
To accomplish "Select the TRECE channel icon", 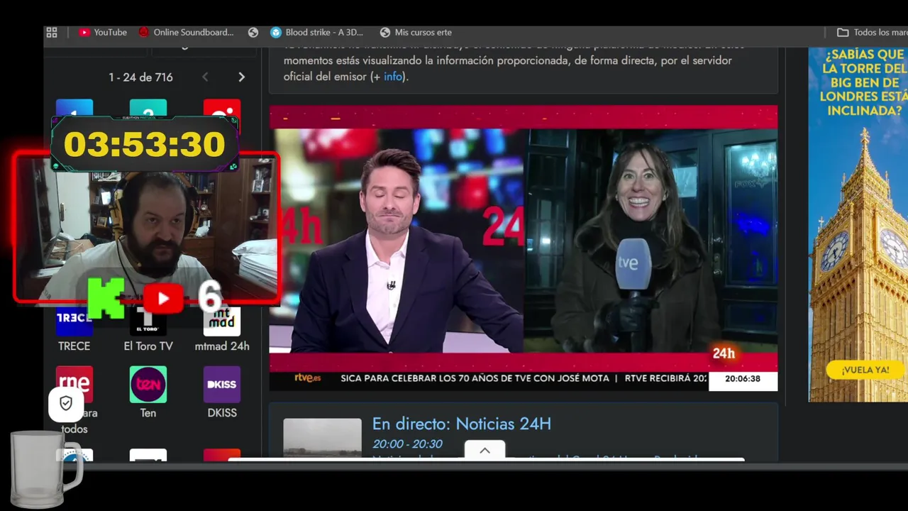I will point(74,320).
